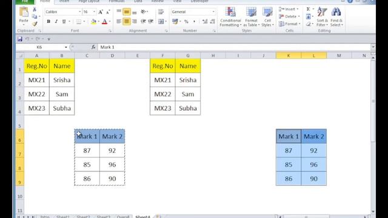This screenshot has height=218, width=388.
Task: Click formula bar showing Mark 1
Action: tap(234, 47)
